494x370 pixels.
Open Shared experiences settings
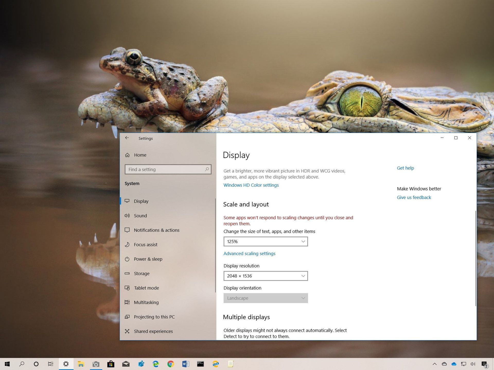tap(153, 331)
